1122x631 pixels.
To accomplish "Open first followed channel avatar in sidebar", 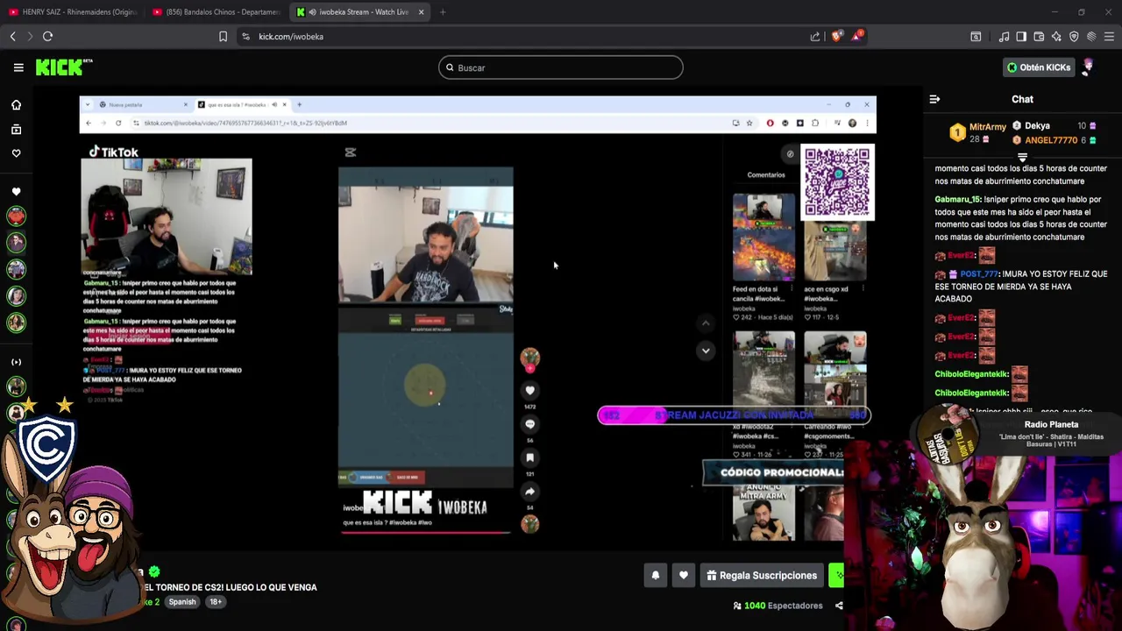I will [x=16, y=216].
